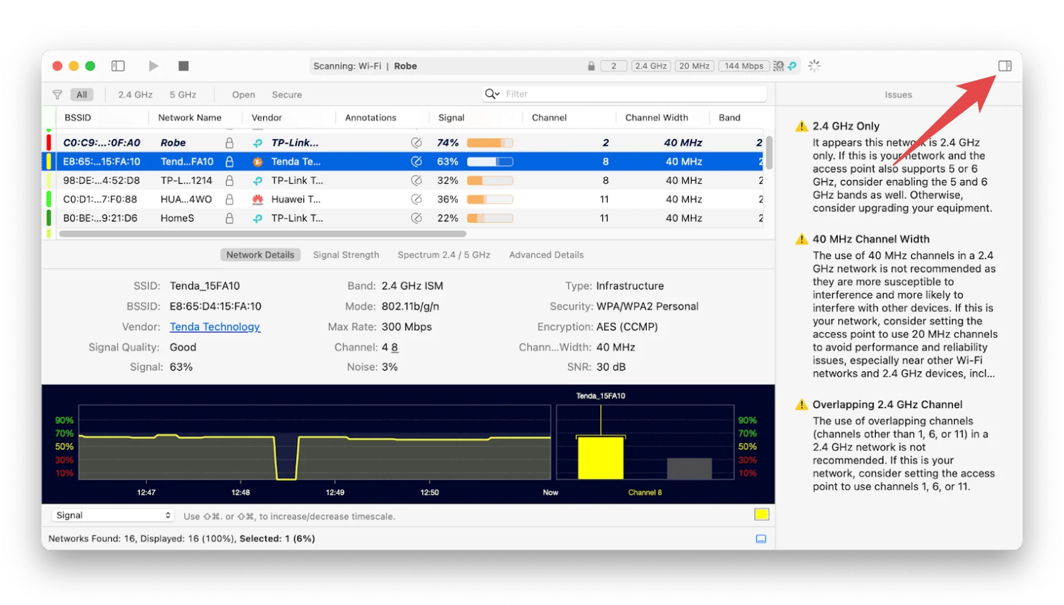The image size is (1064, 605).
Task: Toggle the bottom details pane icon
Action: (x=761, y=539)
